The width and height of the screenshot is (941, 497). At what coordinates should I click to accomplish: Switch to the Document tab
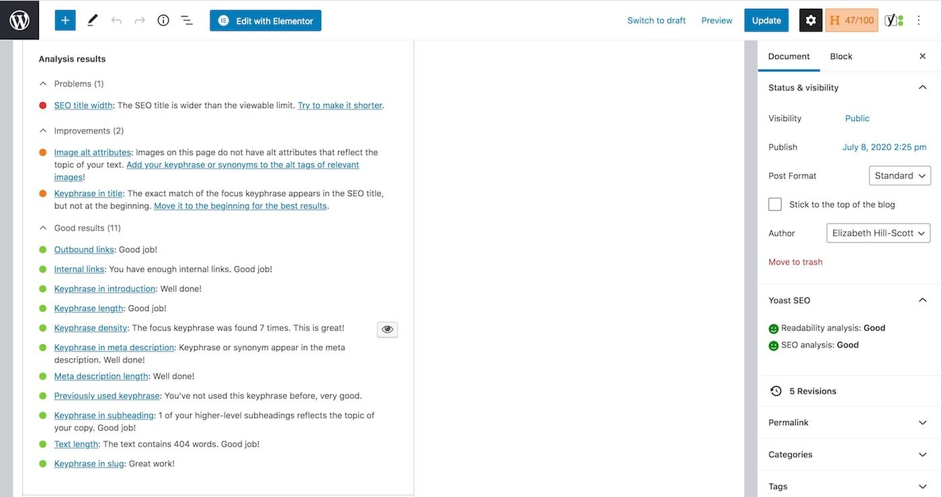click(789, 56)
